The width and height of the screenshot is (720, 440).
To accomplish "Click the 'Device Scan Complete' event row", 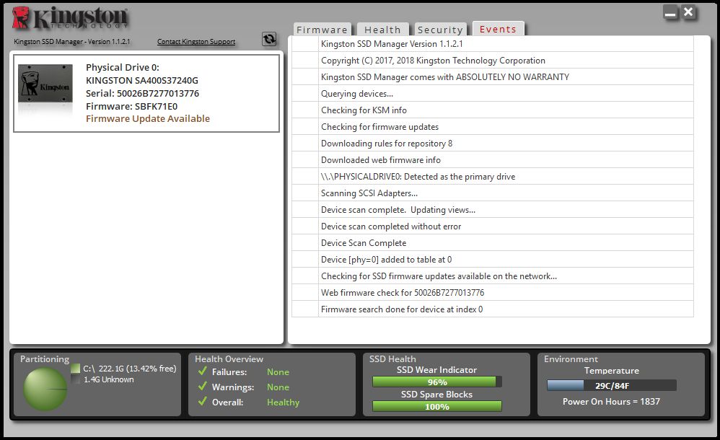I will 492,242.
